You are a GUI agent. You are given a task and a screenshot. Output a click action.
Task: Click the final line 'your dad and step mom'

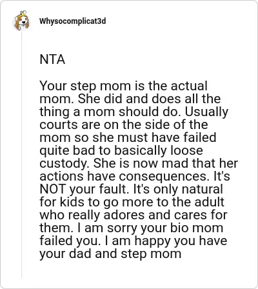tap(110, 254)
